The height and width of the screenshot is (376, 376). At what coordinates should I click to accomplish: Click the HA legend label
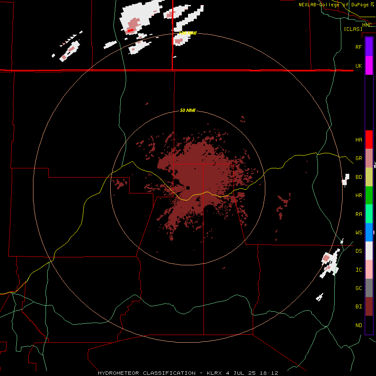(358, 140)
